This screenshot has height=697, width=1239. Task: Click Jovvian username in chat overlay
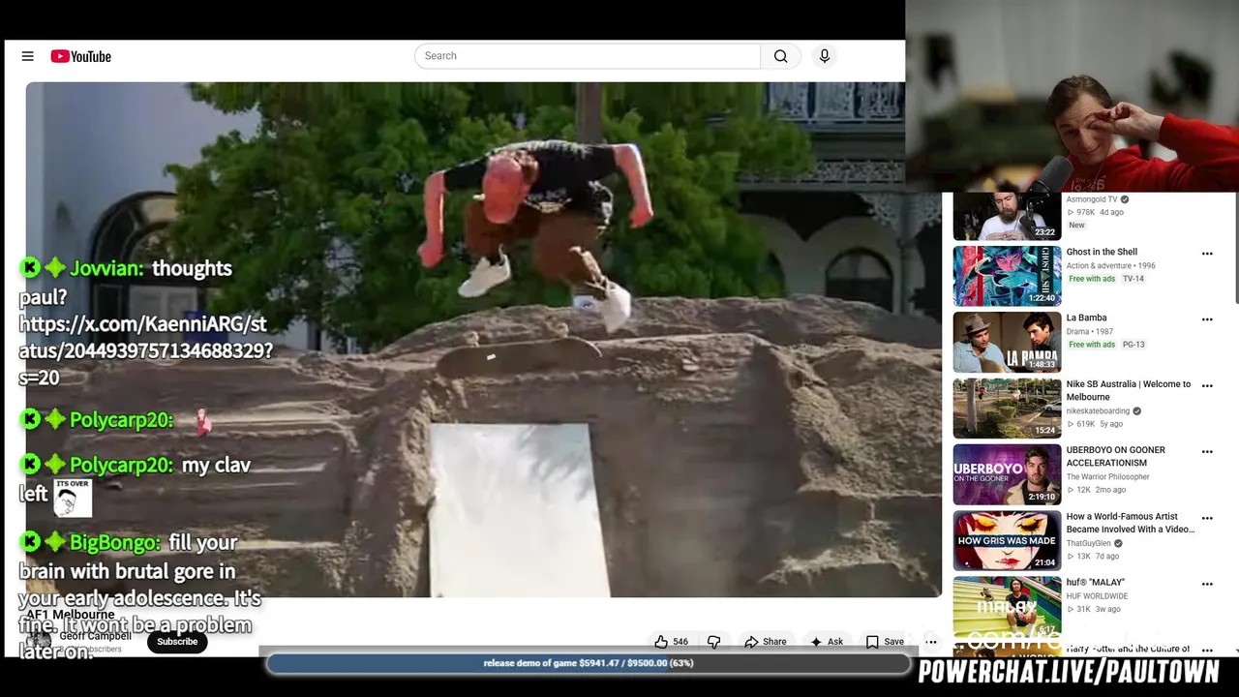pyautogui.click(x=106, y=269)
